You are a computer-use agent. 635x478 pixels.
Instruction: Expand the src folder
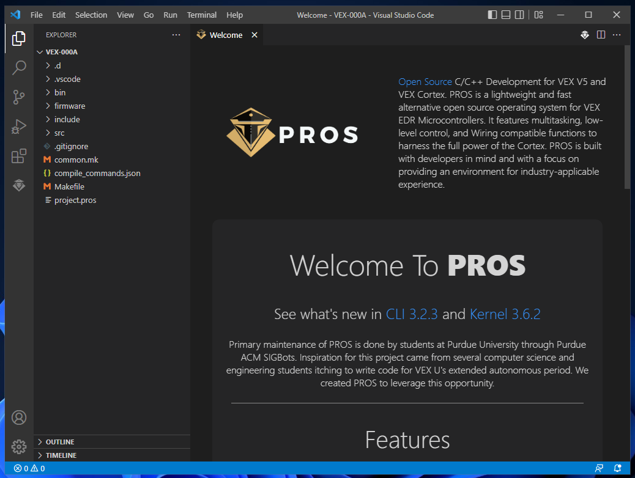tap(112, 133)
